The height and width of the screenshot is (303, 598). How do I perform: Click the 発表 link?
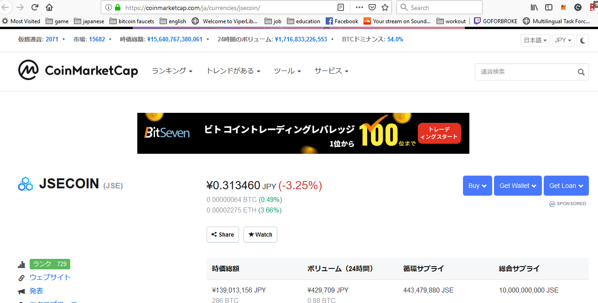click(36, 291)
